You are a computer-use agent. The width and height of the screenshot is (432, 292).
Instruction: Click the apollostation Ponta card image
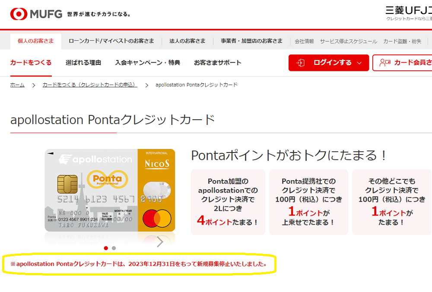[110, 190]
